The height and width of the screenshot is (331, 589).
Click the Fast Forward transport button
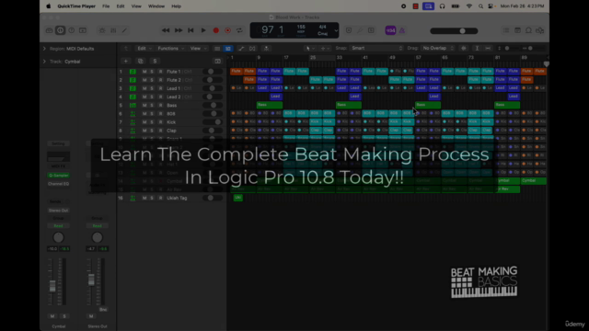coord(179,30)
